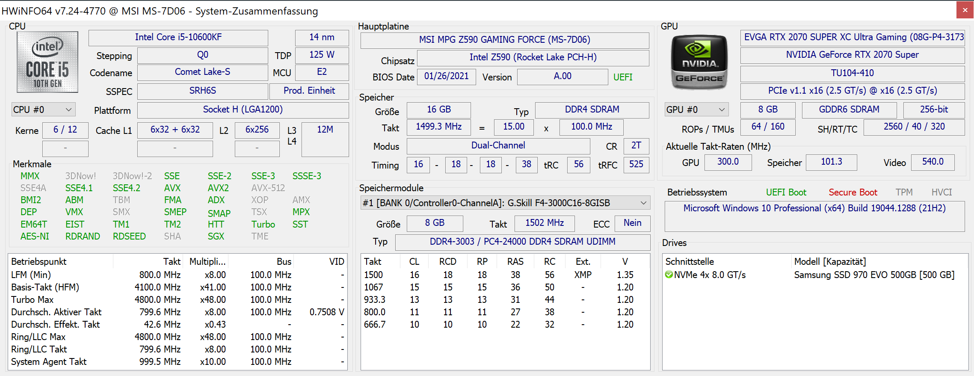Viewport: 974px width, 376px height.
Task: Click the NVIDIA GeForce logo
Action: [699, 62]
